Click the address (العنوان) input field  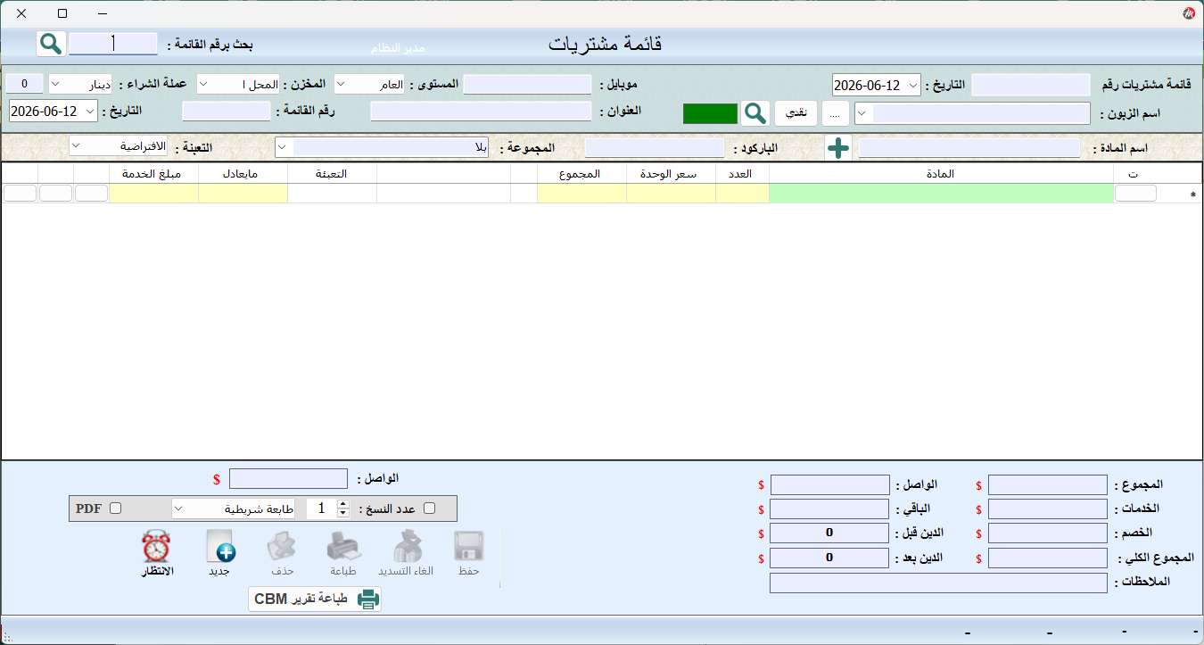(x=482, y=111)
